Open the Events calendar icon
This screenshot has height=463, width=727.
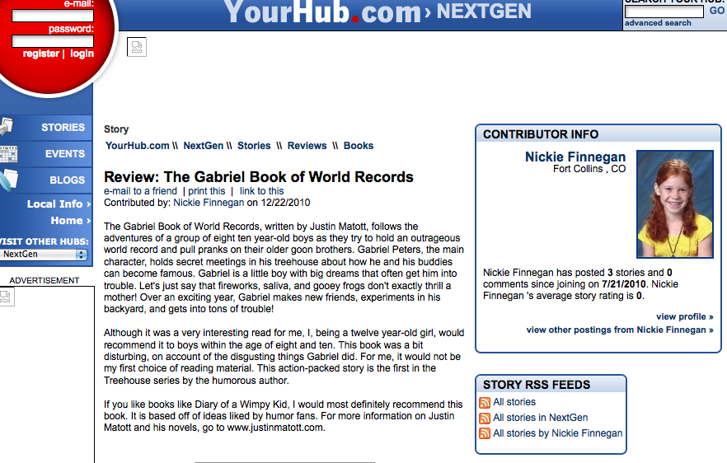coord(8,154)
